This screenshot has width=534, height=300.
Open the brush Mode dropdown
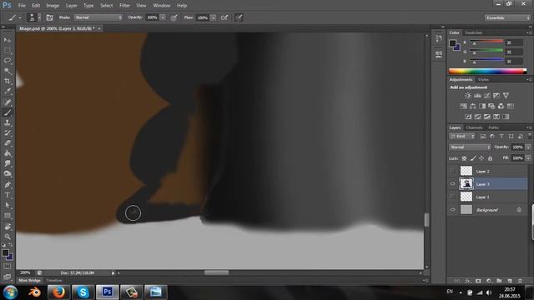pos(98,17)
